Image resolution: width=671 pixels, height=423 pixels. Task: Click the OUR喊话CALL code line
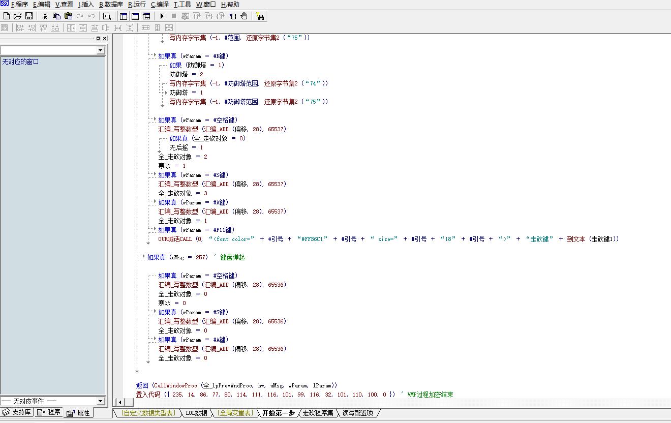point(388,239)
